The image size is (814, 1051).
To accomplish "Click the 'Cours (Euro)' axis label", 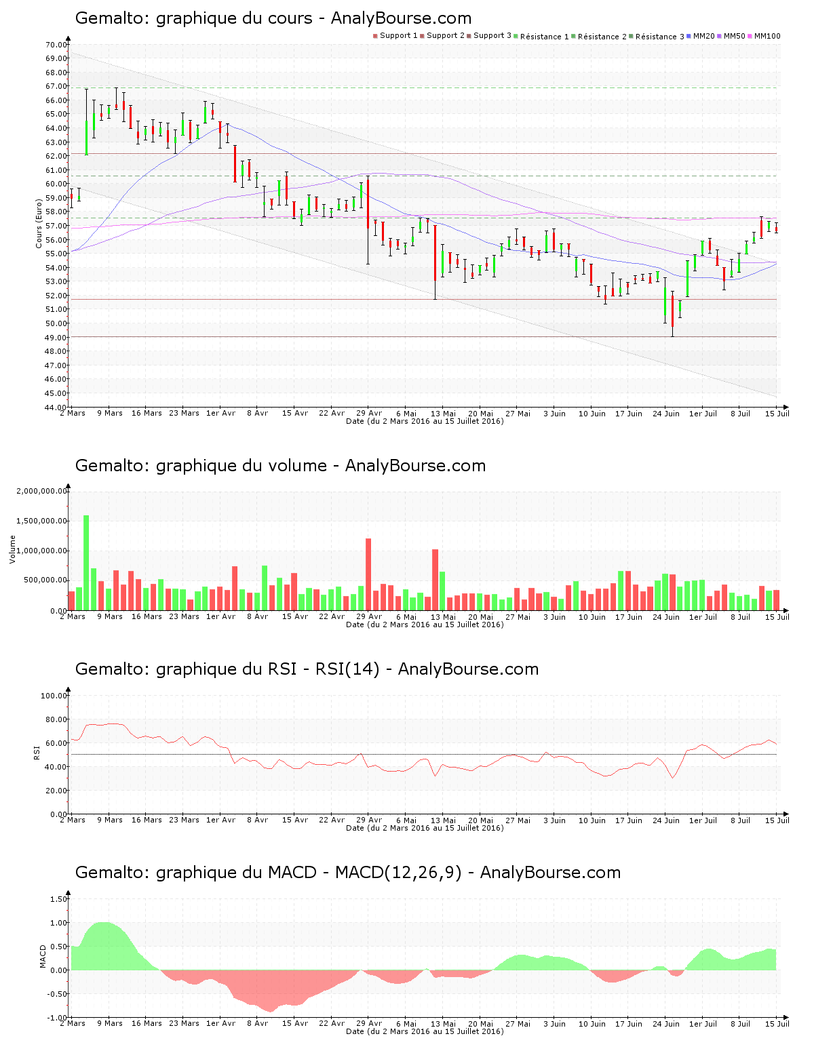I will tap(39, 223).
